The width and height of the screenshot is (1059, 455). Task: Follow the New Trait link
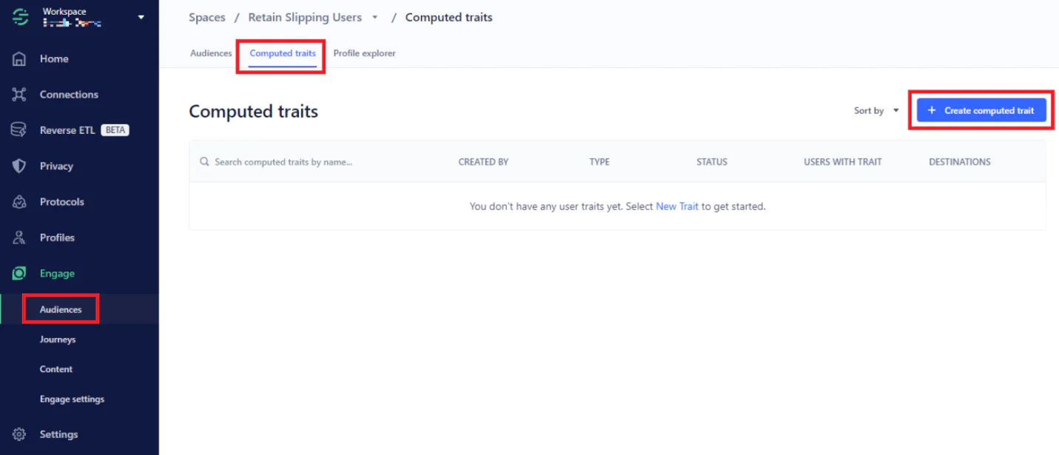[x=676, y=206]
